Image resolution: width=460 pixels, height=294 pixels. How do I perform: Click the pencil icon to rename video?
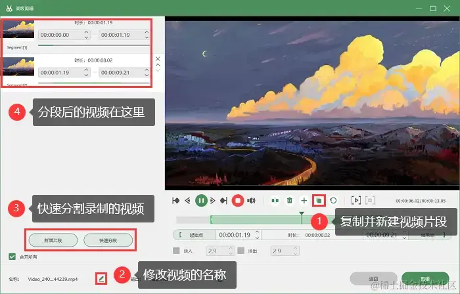tap(101, 278)
